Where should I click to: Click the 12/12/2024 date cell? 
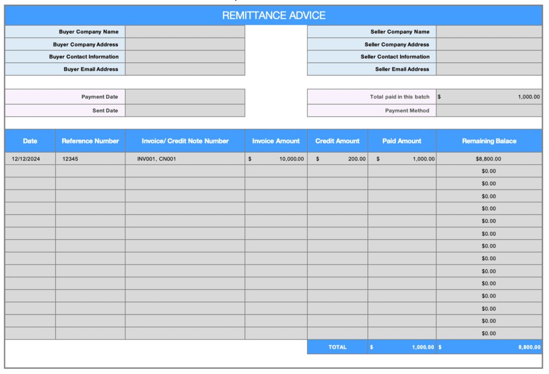[30, 159]
